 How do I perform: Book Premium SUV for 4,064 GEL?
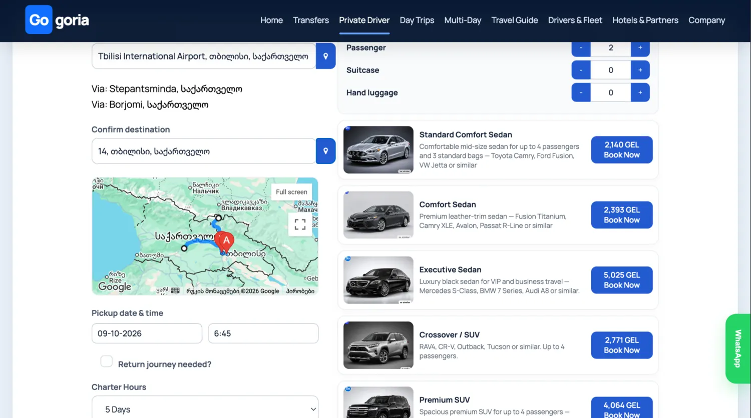coord(621,408)
